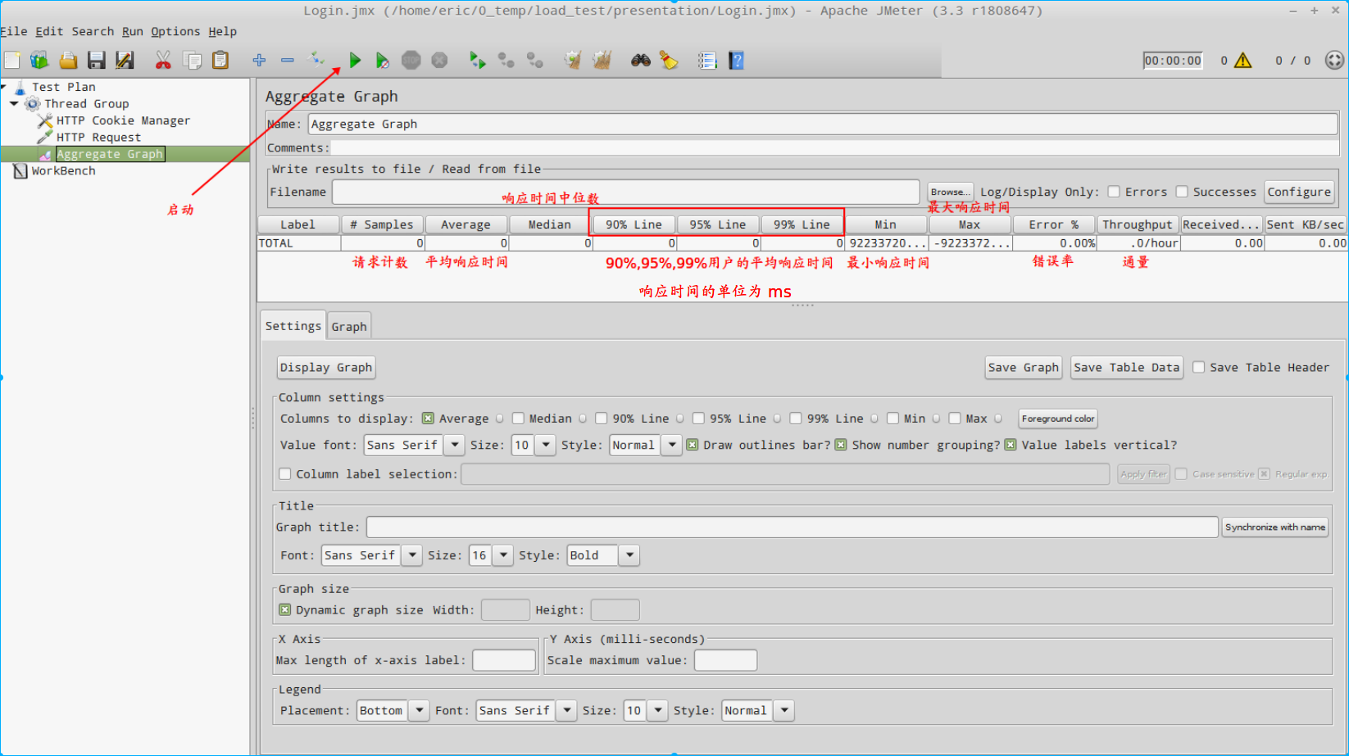The image size is (1349, 756).
Task: Open the Value font Size 10 dropdown
Action: coord(546,445)
